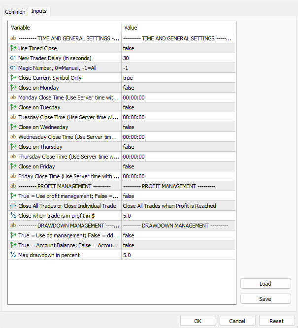Toggle the Close on Wednesday value

[178, 127]
